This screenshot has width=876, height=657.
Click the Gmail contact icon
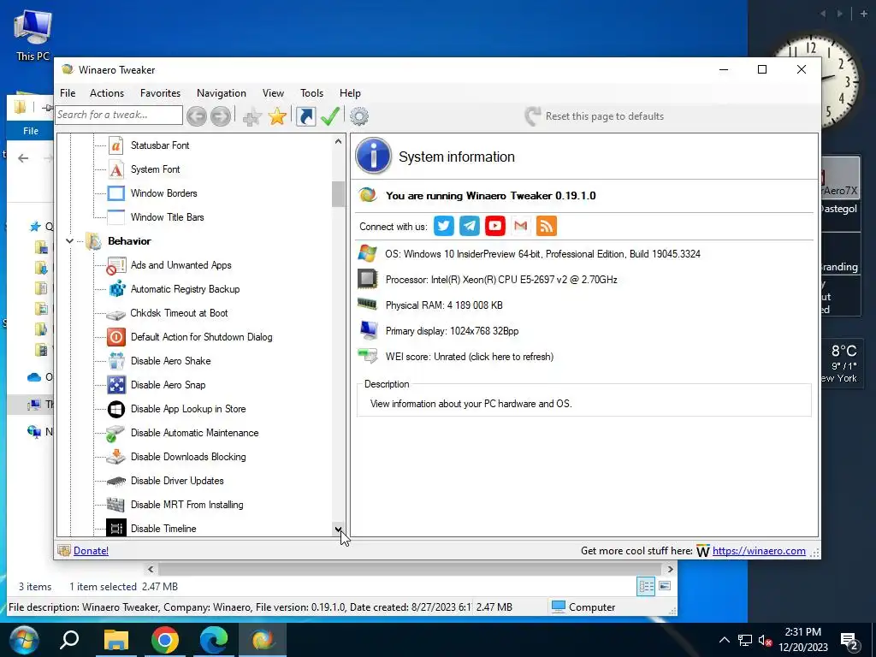(x=521, y=226)
